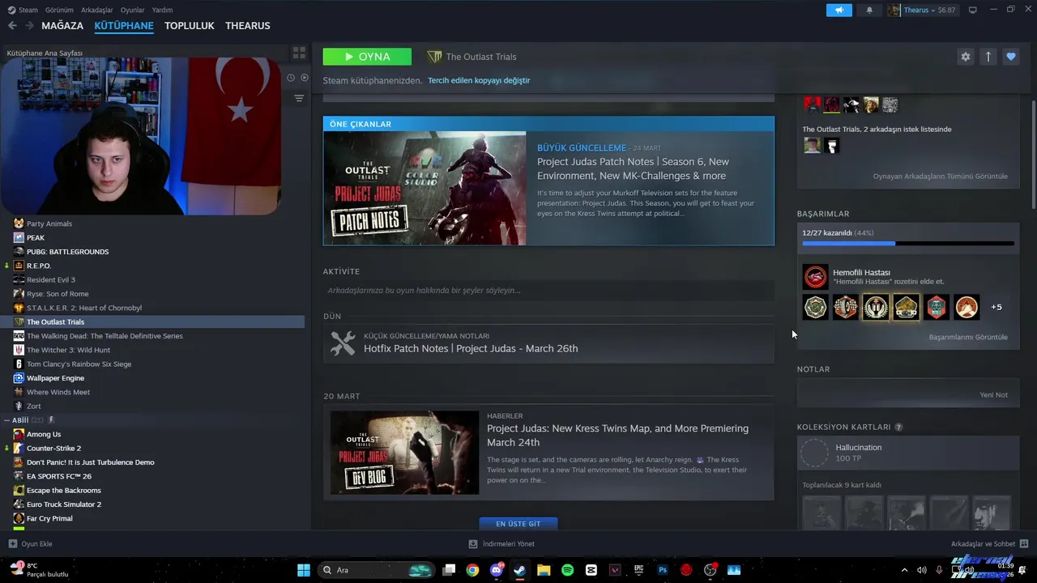Click 'Başarımlarımı Görüntüle' link
Image resolution: width=1037 pixels, height=583 pixels.
point(968,337)
